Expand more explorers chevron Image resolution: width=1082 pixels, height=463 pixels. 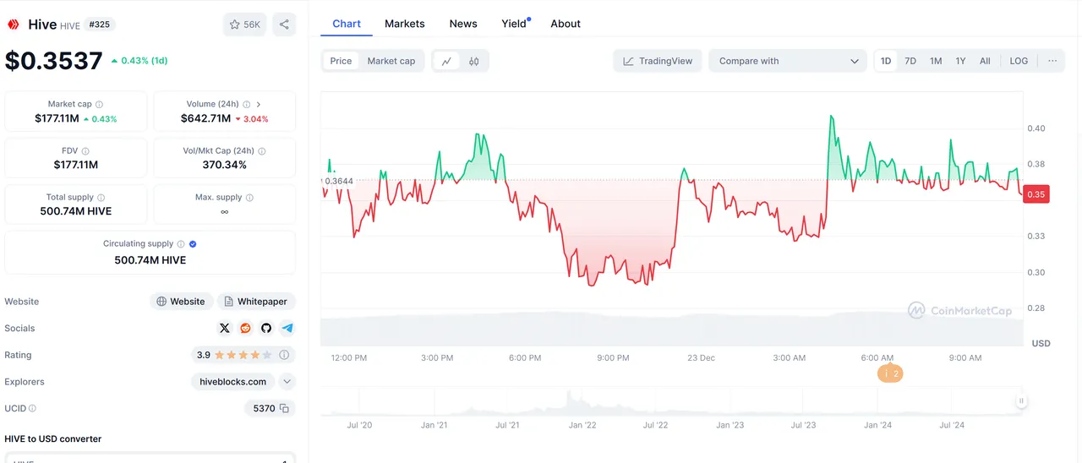(x=287, y=382)
